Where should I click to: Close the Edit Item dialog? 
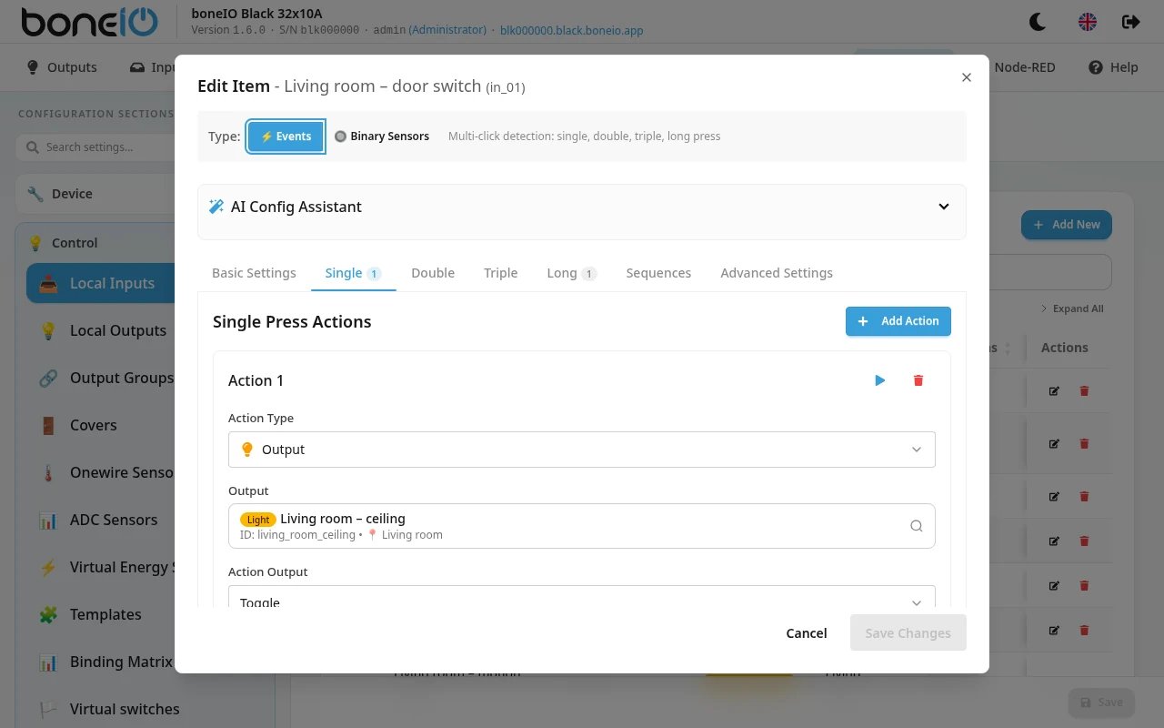pyautogui.click(x=967, y=77)
